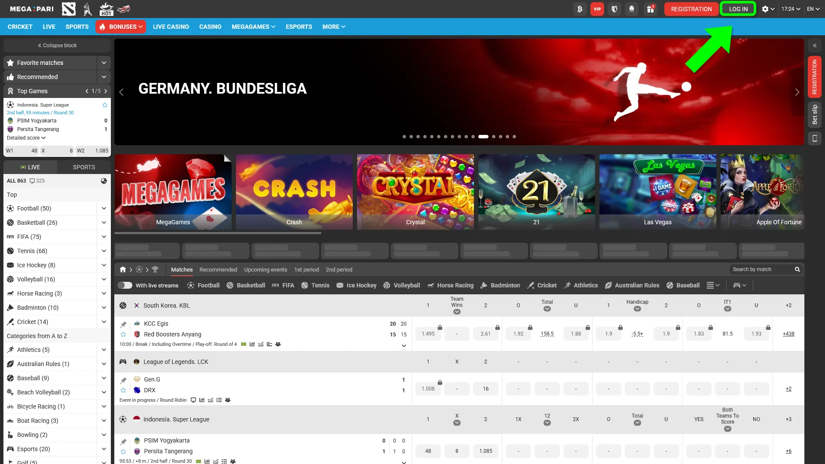Open the Dota 2 esports icon
Image resolution: width=825 pixels, height=464 pixels.
click(69, 9)
